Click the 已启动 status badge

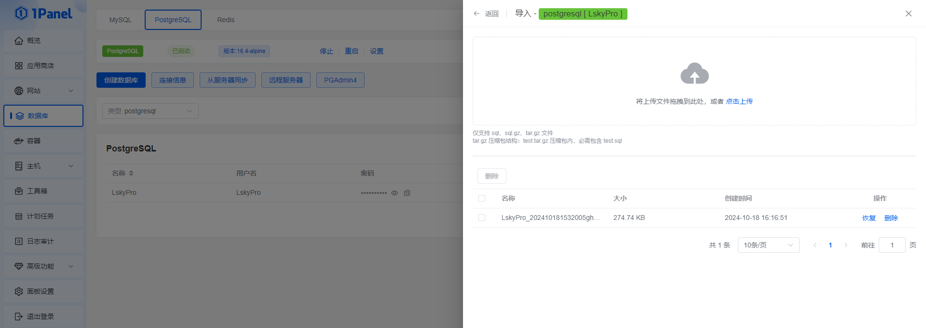(181, 51)
